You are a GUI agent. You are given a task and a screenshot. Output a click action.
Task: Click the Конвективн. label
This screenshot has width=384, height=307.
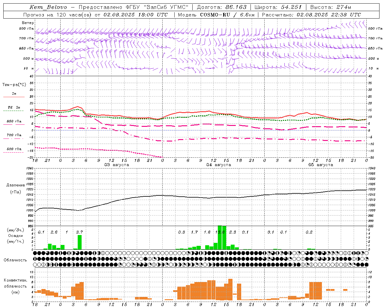click(x=15, y=280)
